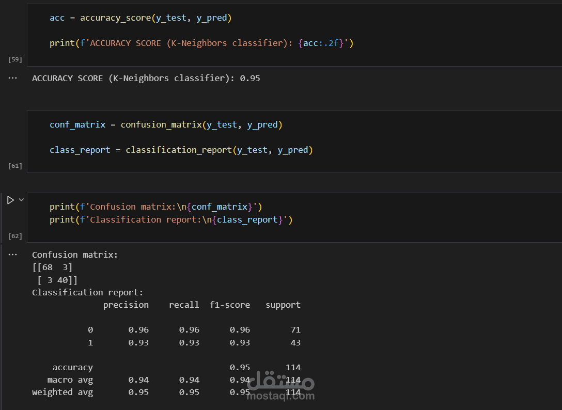This screenshot has height=410, width=562.
Task: Place cursor on the conf_matrix assignment line
Action: [x=166, y=125]
